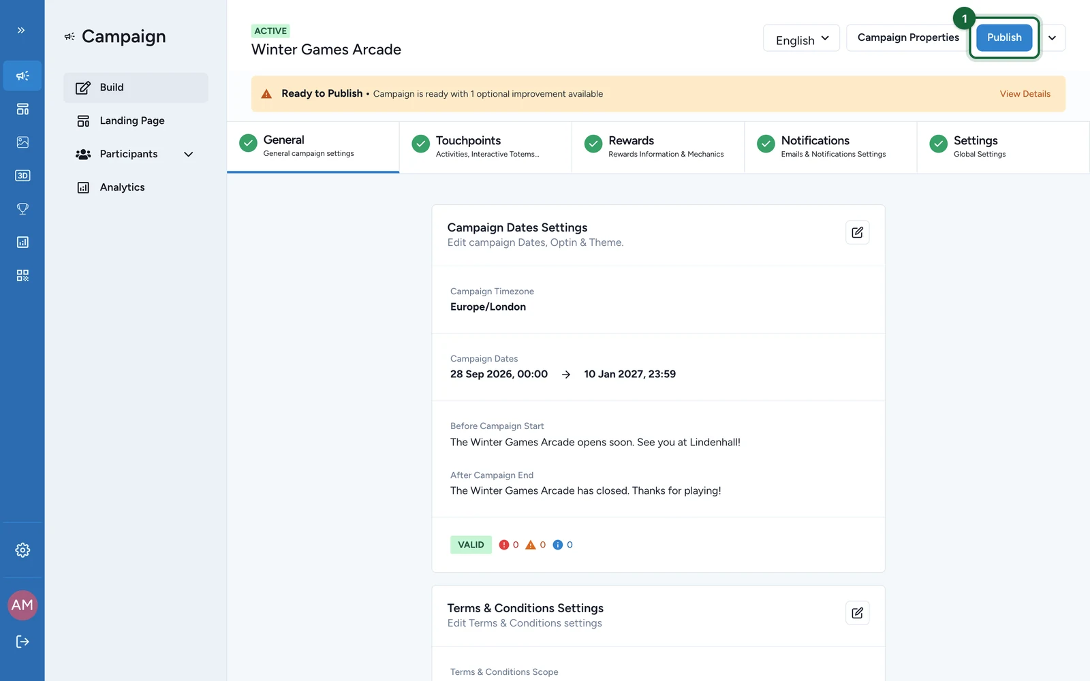The height and width of the screenshot is (681, 1090).
Task: Edit Terms & Conditions Settings via pencil icon
Action: coord(857,613)
